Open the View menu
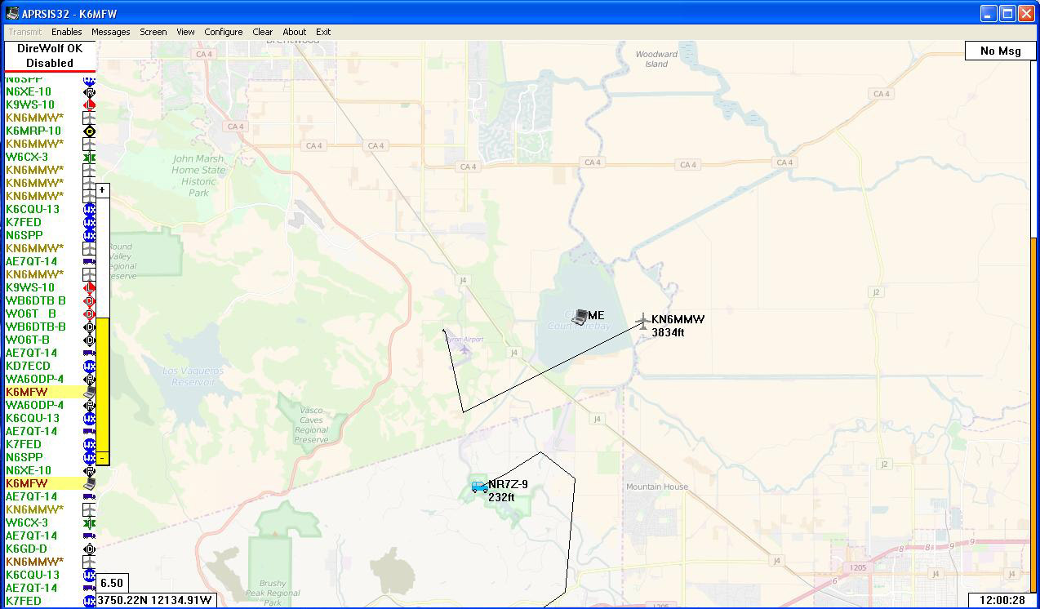 pos(185,32)
